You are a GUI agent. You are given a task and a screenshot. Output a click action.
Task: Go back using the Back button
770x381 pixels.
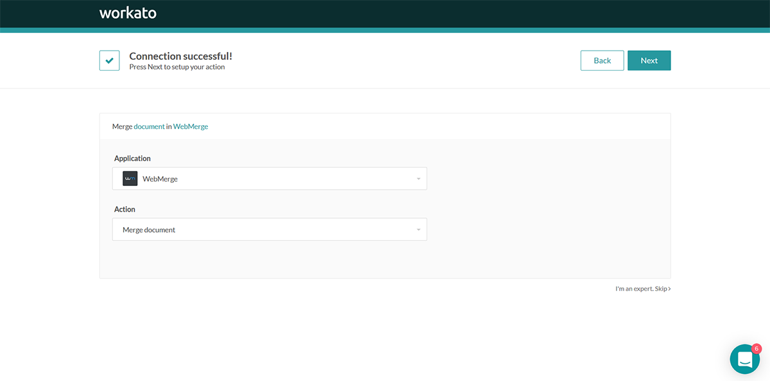pos(603,60)
